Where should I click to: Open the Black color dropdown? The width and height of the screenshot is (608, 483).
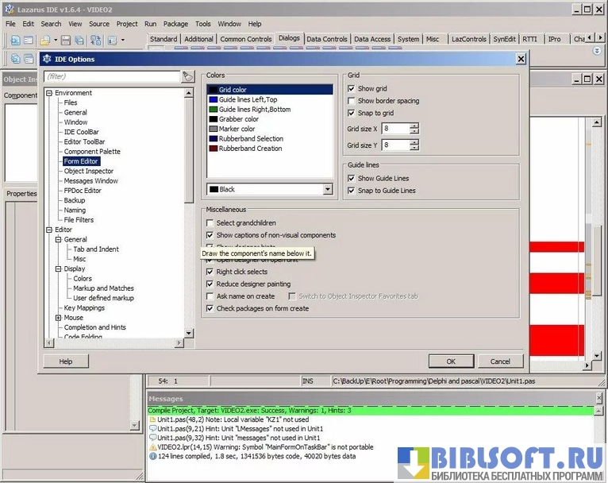[x=327, y=189]
